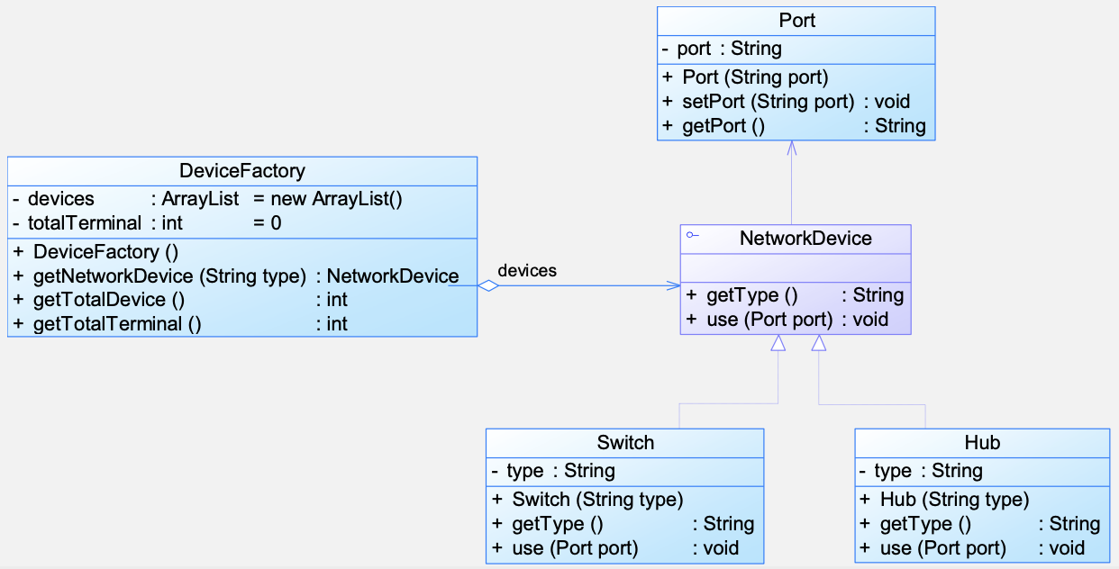Select the Hub class title
The height and width of the screenshot is (569, 1119).
pyautogui.click(x=982, y=443)
